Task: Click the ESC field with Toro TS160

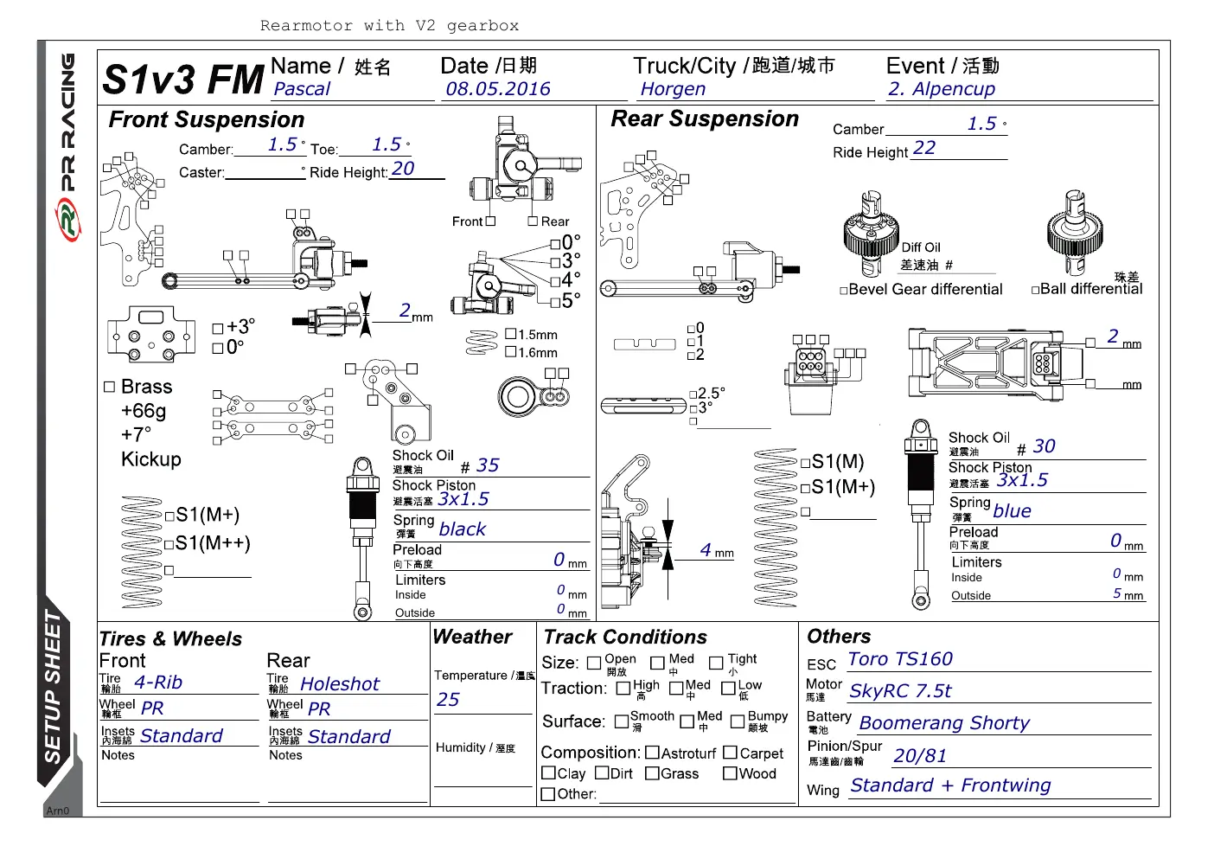Action: coord(999,660)
